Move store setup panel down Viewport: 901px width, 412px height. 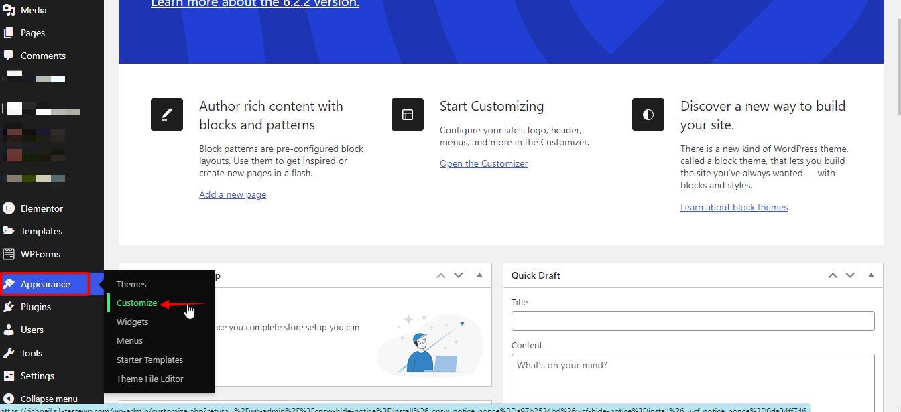459,275
